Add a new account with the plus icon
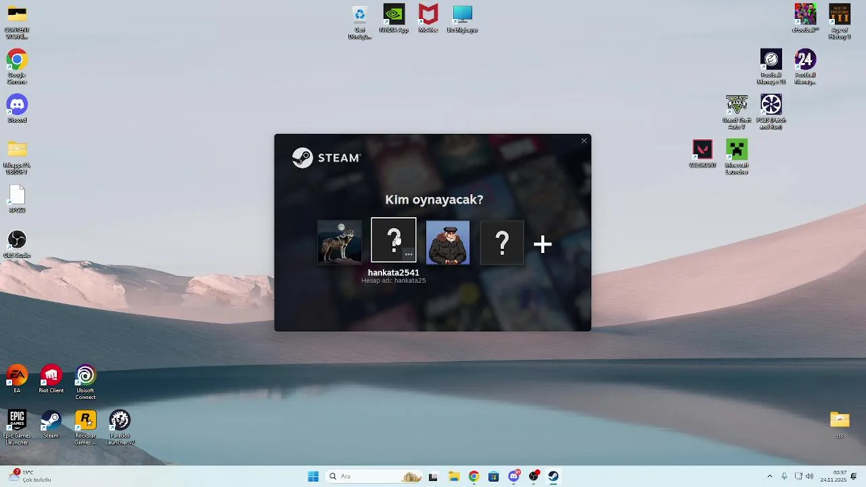866x487 pixels. point(543,244)
